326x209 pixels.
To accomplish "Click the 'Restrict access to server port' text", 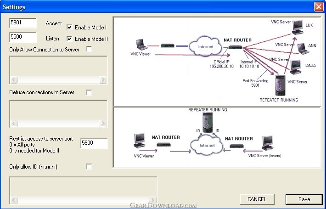I will (x=41, y=139).
